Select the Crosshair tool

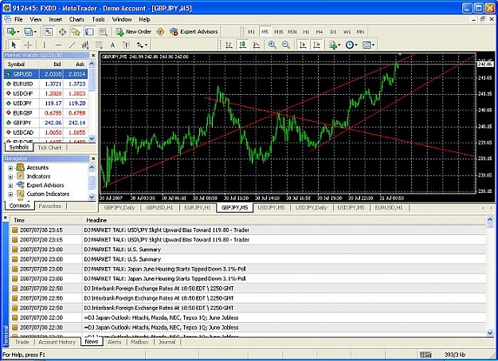point(28,45)
